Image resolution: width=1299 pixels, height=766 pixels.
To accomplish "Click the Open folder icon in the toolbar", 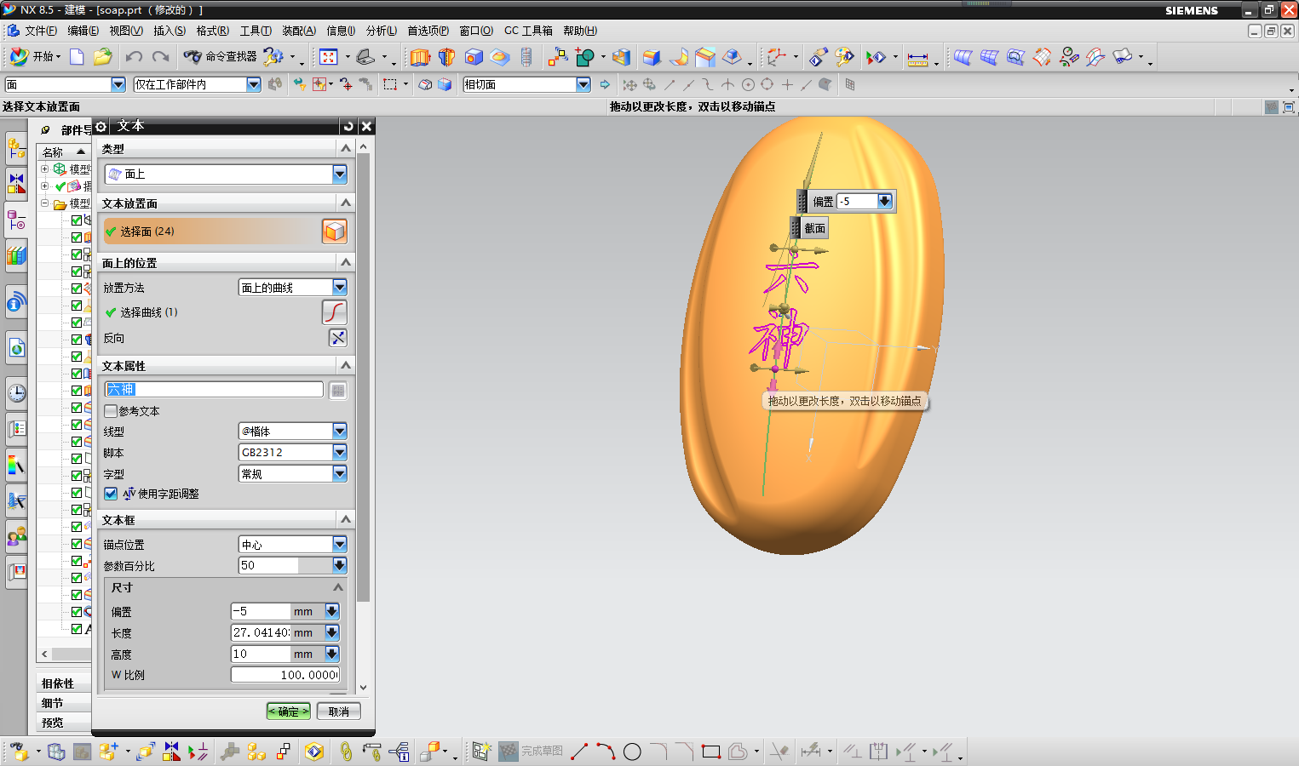I will point(102,57).
